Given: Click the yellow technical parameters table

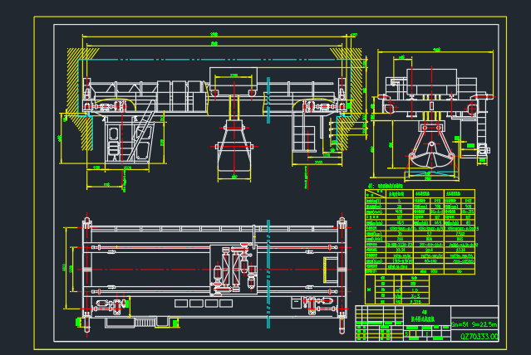Looking at the screenshot, I should tap(420, 232).
